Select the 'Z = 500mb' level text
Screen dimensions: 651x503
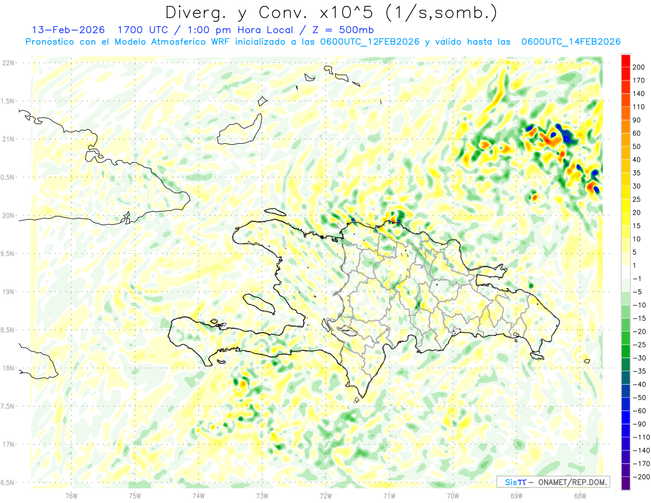tap(342, 30)
